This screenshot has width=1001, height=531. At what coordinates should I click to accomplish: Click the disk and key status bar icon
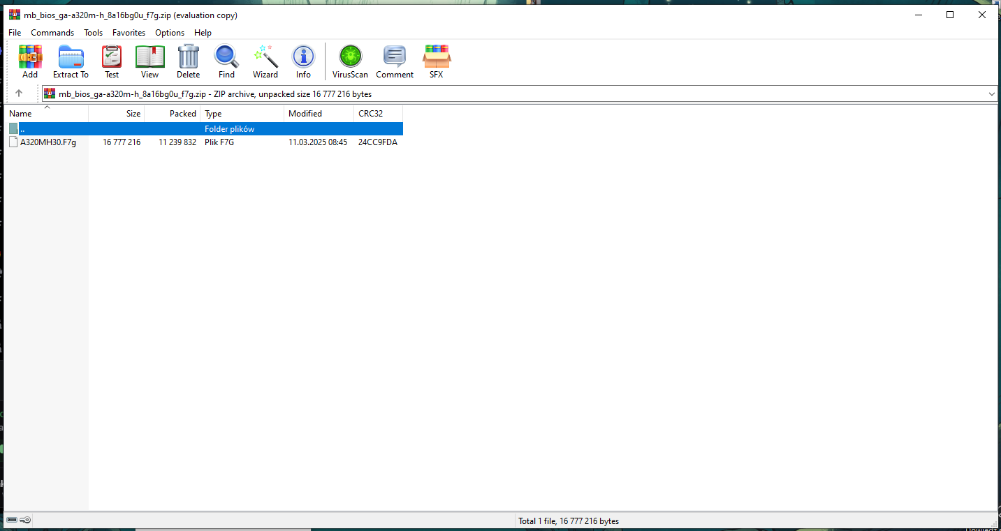19,520
